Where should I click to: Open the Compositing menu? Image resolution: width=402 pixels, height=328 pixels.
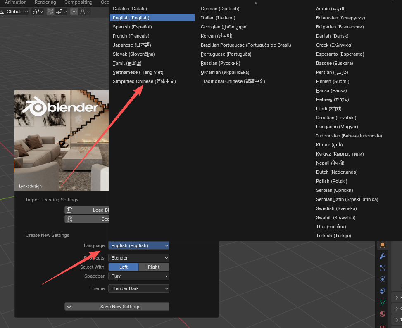pos(78,2)
